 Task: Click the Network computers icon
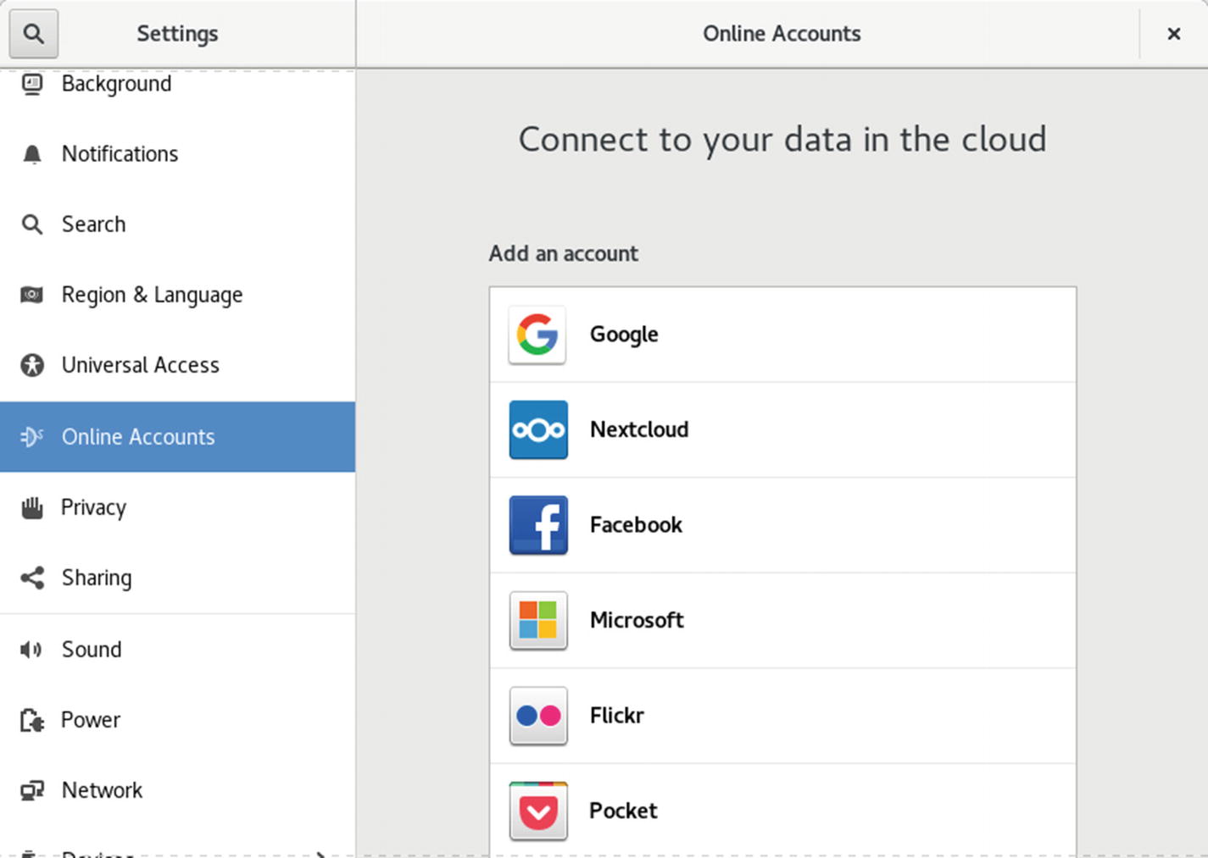(32, 790)
